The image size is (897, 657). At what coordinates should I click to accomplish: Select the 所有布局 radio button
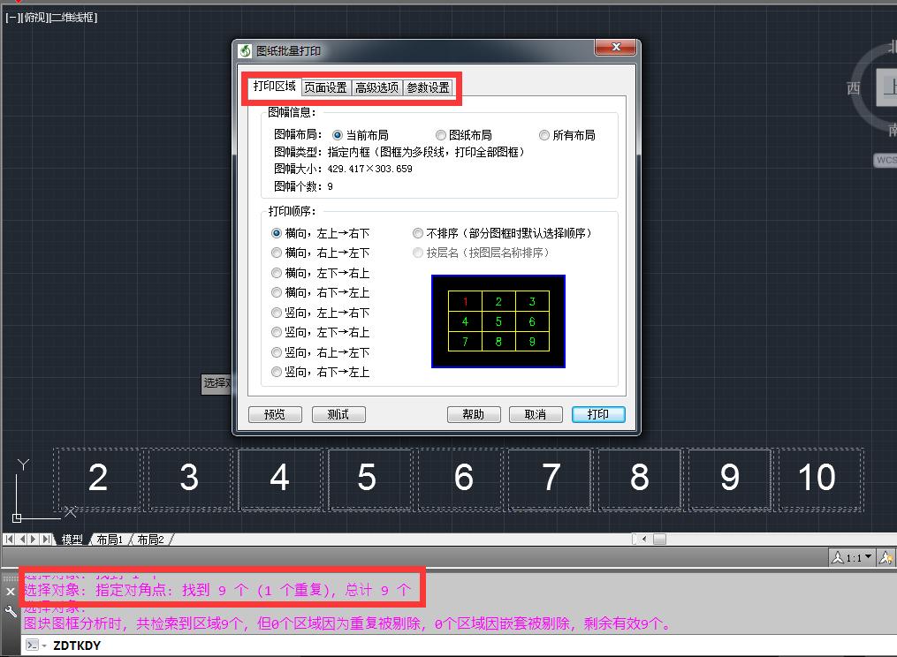point(545,134)
